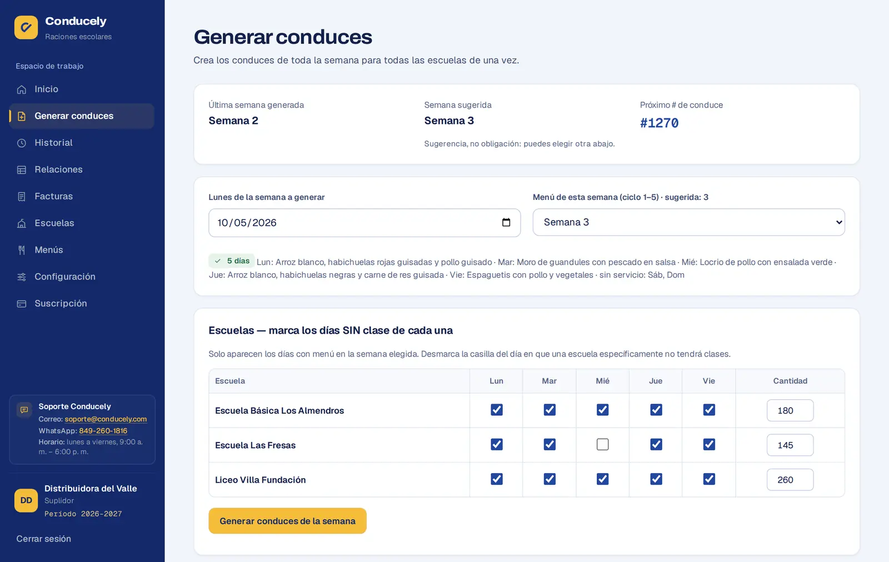Expand the Semana 3 menu dropdown
Screen dimensions: 889x562
688,222
